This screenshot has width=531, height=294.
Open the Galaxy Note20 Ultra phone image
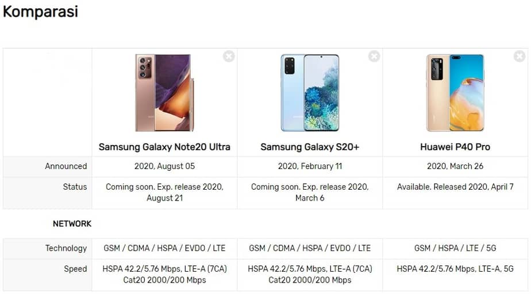coord(164,93)
